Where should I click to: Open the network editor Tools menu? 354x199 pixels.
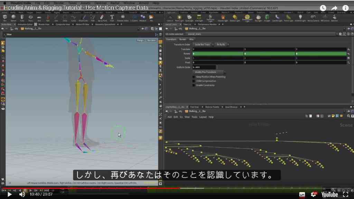(x=194, y=117)
